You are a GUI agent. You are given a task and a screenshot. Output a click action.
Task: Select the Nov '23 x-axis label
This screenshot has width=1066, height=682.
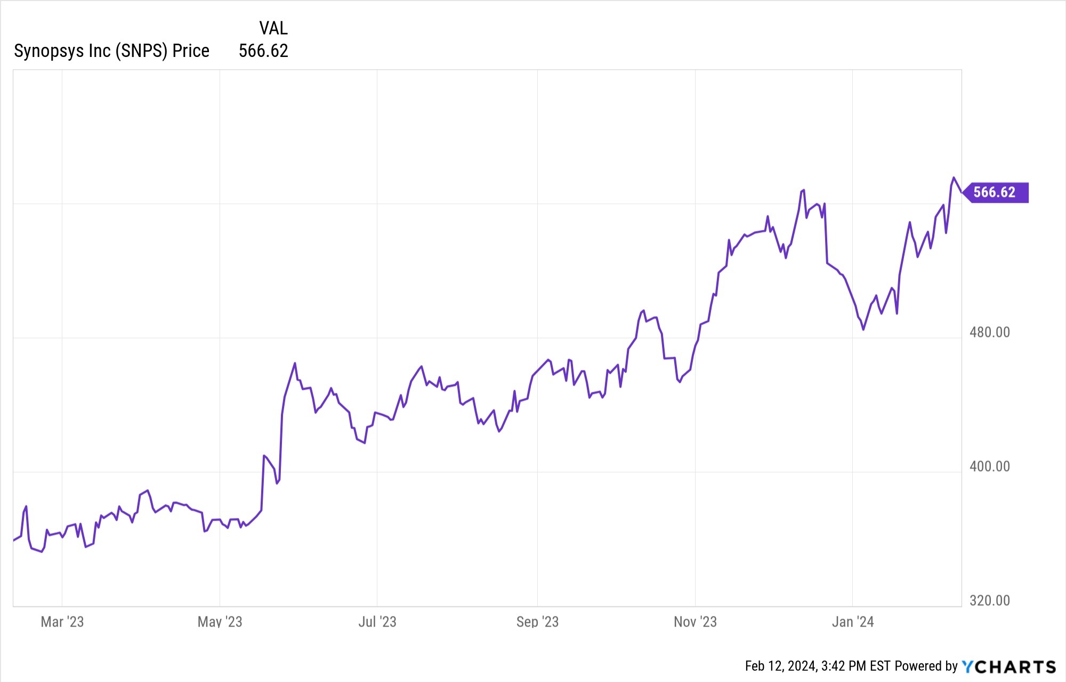point(695,621)
